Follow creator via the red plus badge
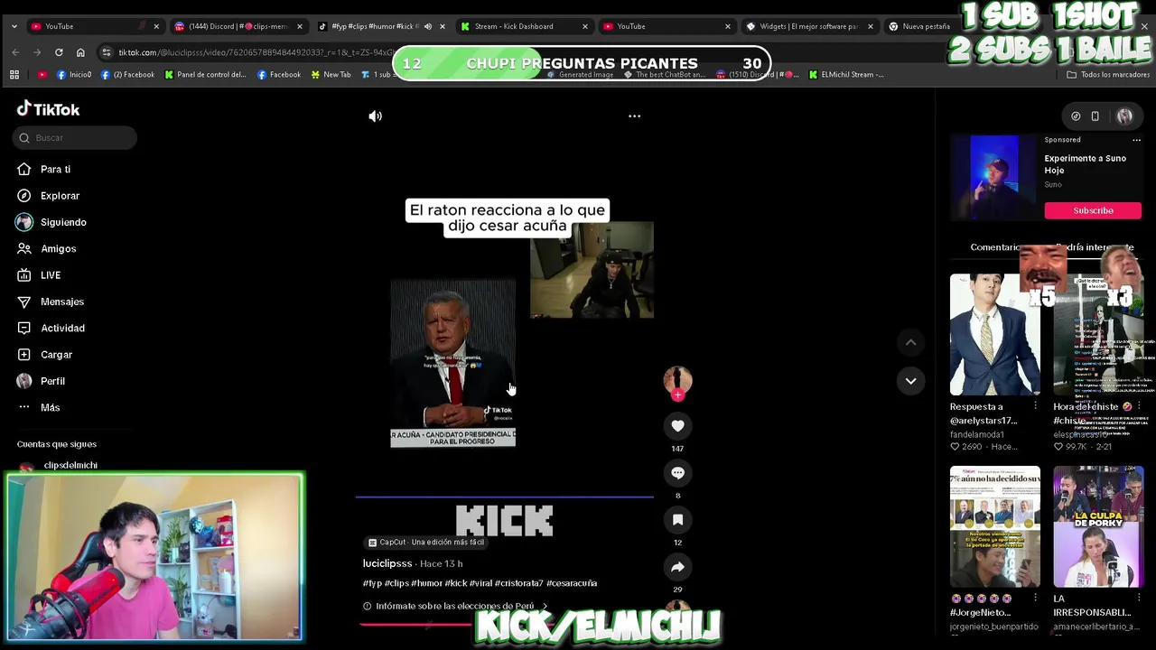This screenshot has height=650, width=1156. coord(677,395)
